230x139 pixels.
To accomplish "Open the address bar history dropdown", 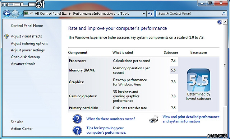I will tap(144, 14).
